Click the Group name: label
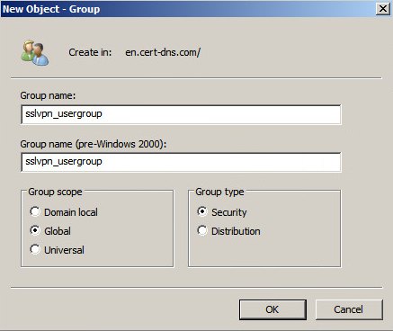 click(48, 95)
